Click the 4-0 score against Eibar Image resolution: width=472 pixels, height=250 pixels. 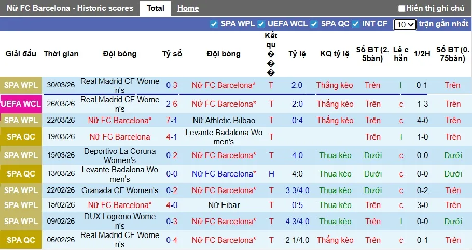pyautogui.click(x=172, y=205)
